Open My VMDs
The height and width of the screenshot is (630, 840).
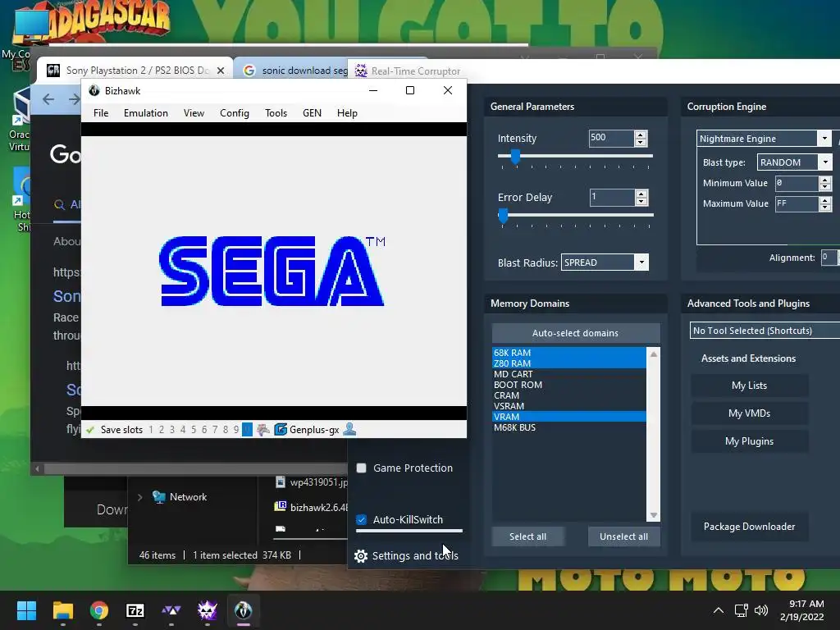point(749,413)
